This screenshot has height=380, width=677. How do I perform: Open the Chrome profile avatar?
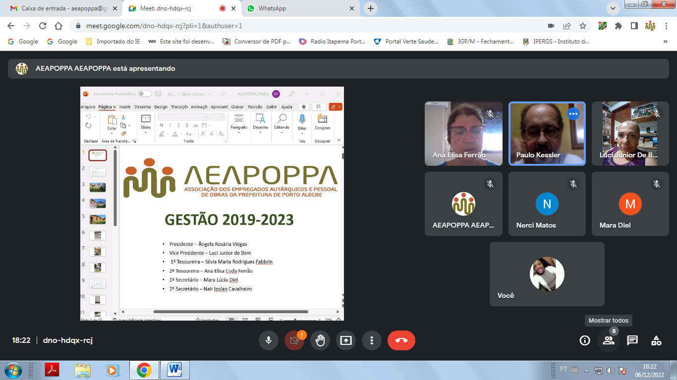pos(650,26)
